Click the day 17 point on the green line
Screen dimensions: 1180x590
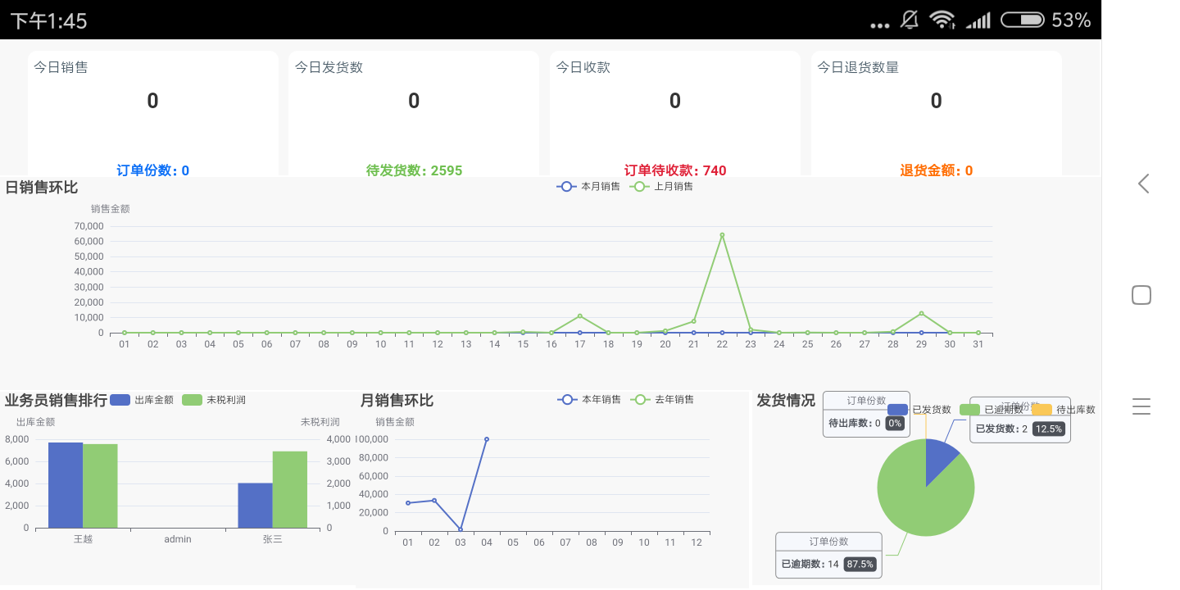(x=579, y=315)
